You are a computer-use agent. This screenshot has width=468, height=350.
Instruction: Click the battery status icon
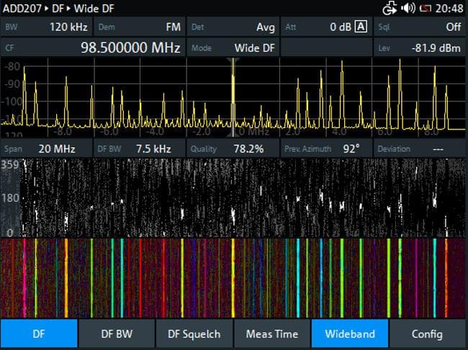[426, 8]
